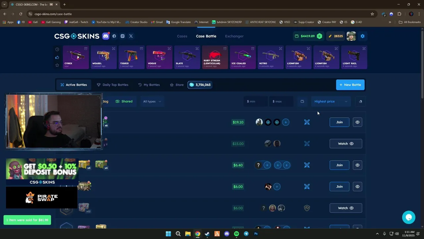
Task: Open the Facebook icon in site header
Action: (114, 36)
